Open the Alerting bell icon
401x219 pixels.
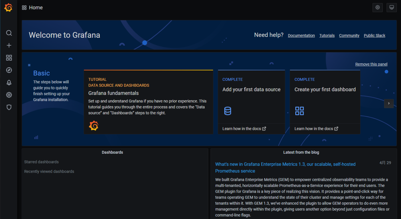pos(9,82)
